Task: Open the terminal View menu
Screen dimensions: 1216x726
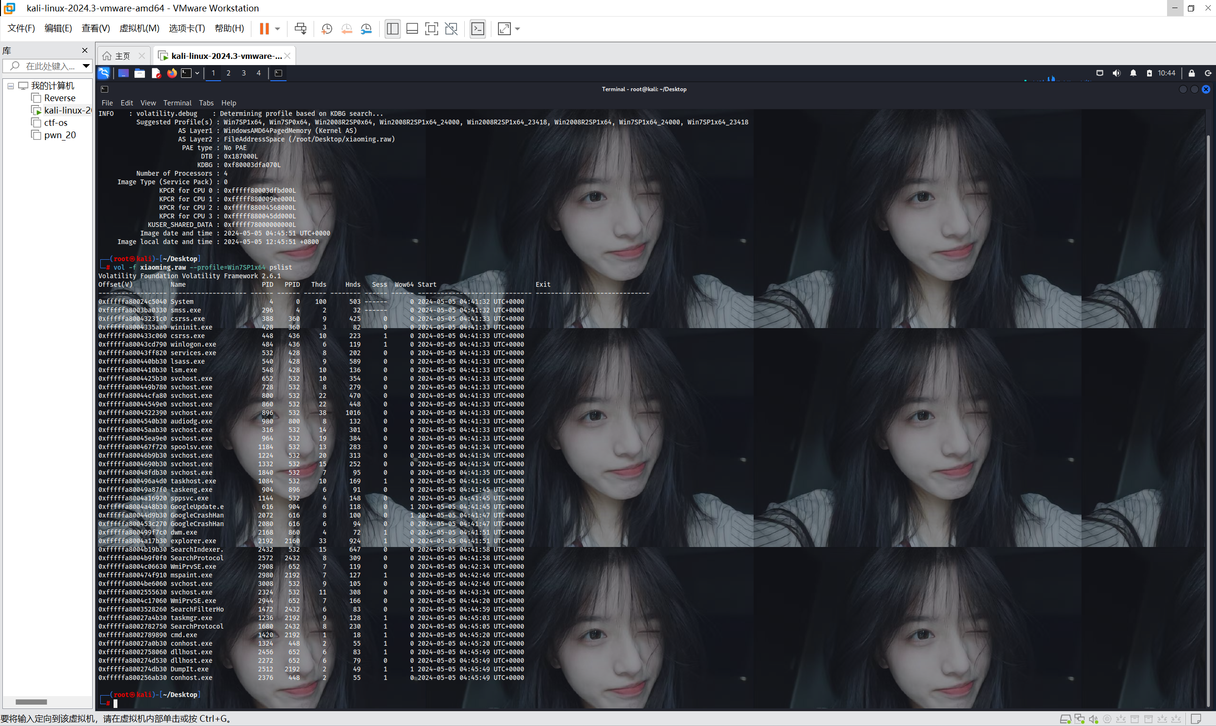Action: pyautogui.click(x=148, y=103)
